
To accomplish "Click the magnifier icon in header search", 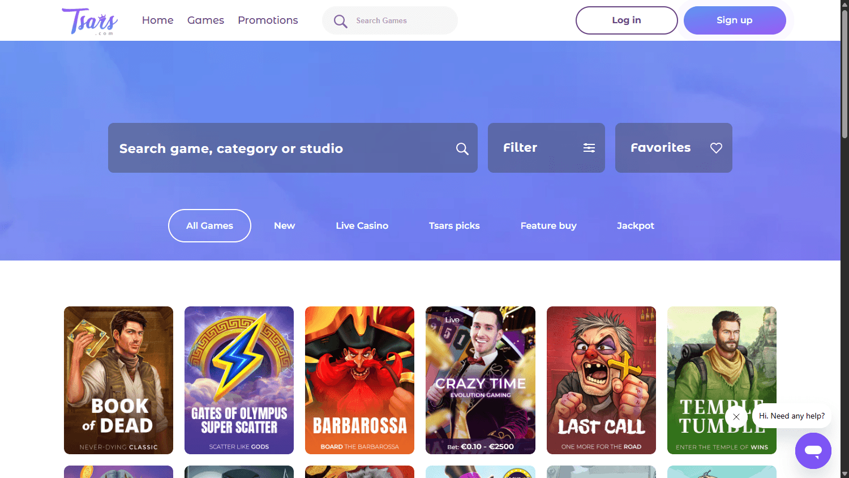I will 340,21.
